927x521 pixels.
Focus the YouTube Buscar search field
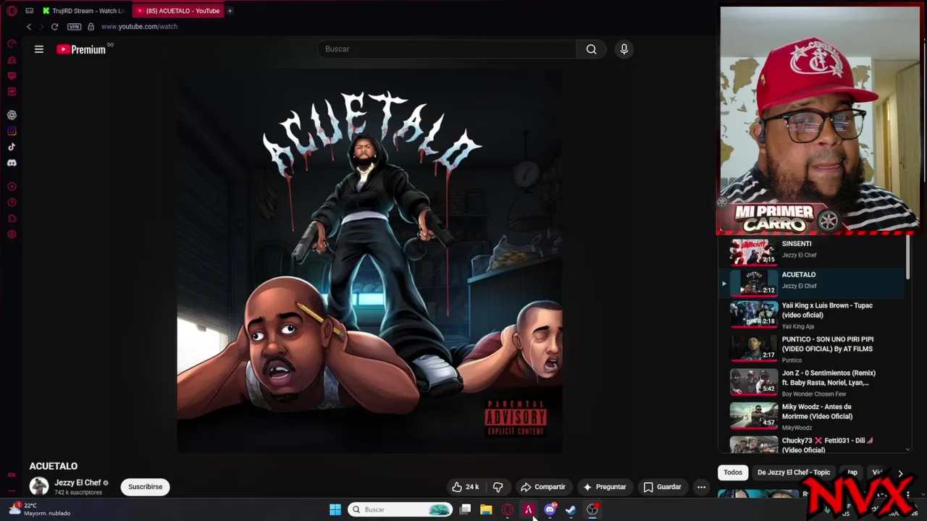tap(447, 49)
